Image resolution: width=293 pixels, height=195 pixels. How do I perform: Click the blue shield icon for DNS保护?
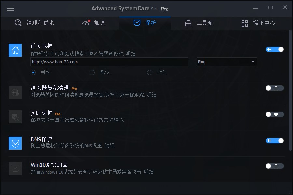15,143
